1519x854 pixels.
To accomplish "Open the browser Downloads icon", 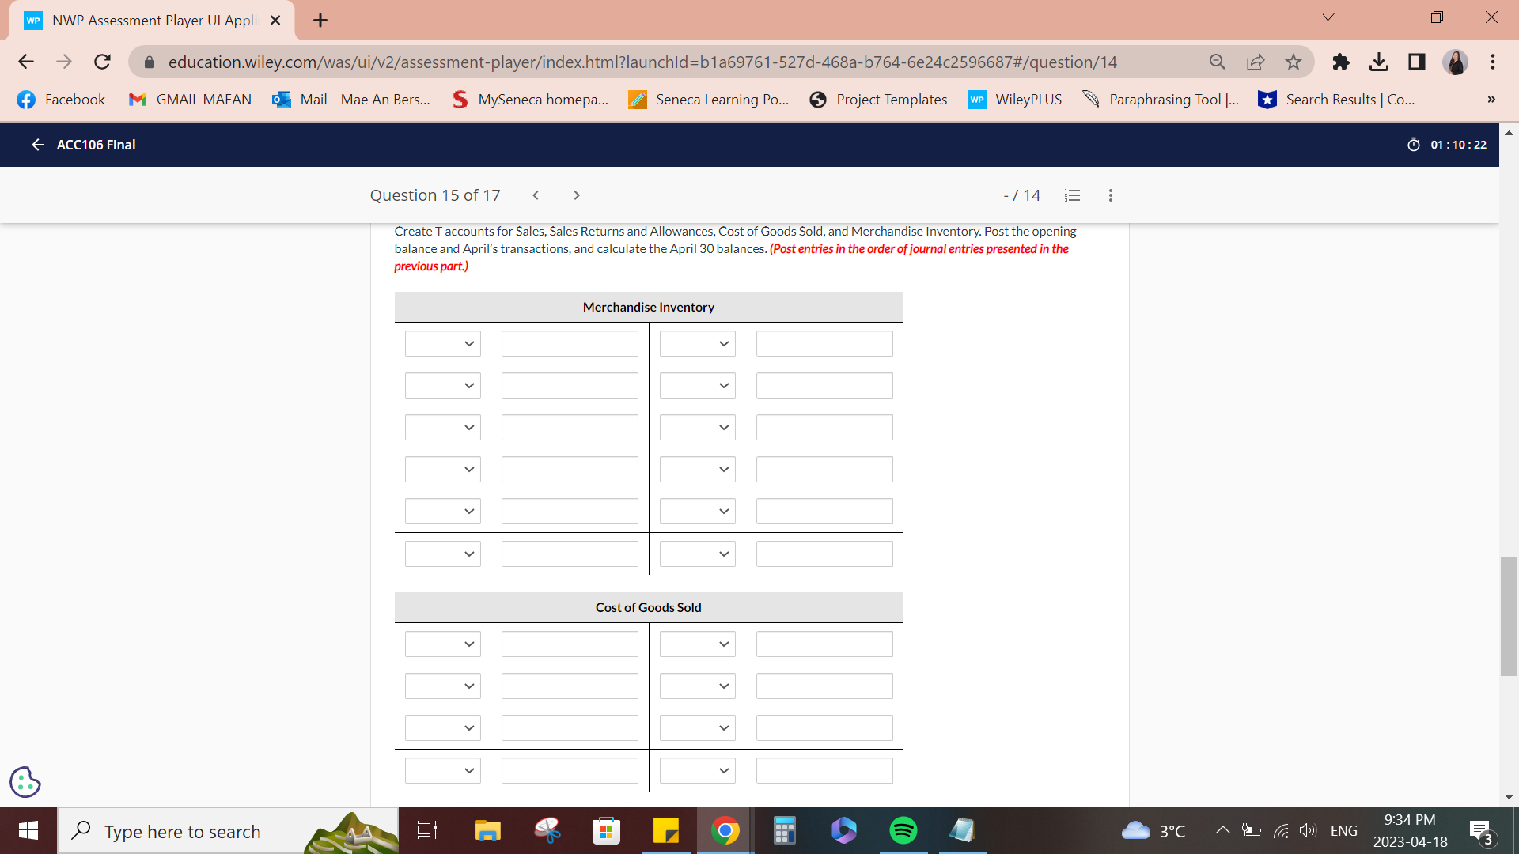I will (x=1380, y=62).
